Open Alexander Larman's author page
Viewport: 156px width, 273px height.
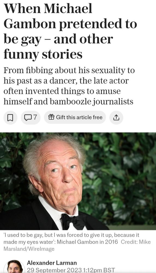pyautogui.click(x=52, y=263)
